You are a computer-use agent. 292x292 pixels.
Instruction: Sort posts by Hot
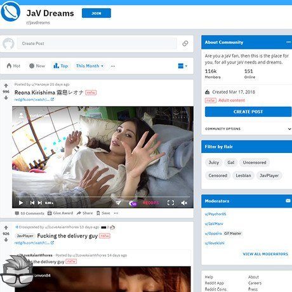tap(13, 66)
